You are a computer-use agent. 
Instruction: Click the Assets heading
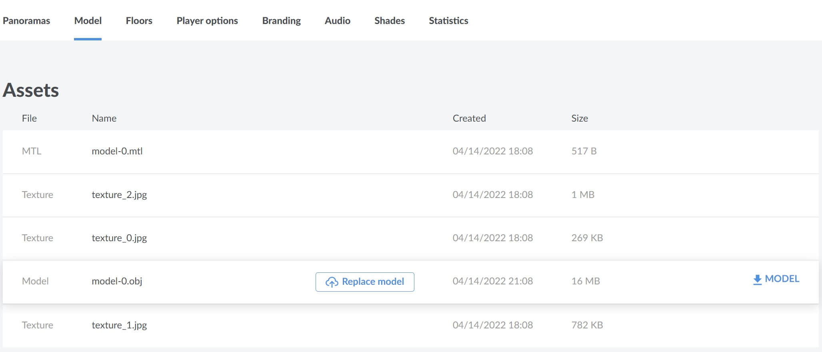pyautogui.click(x=31, y=90)
